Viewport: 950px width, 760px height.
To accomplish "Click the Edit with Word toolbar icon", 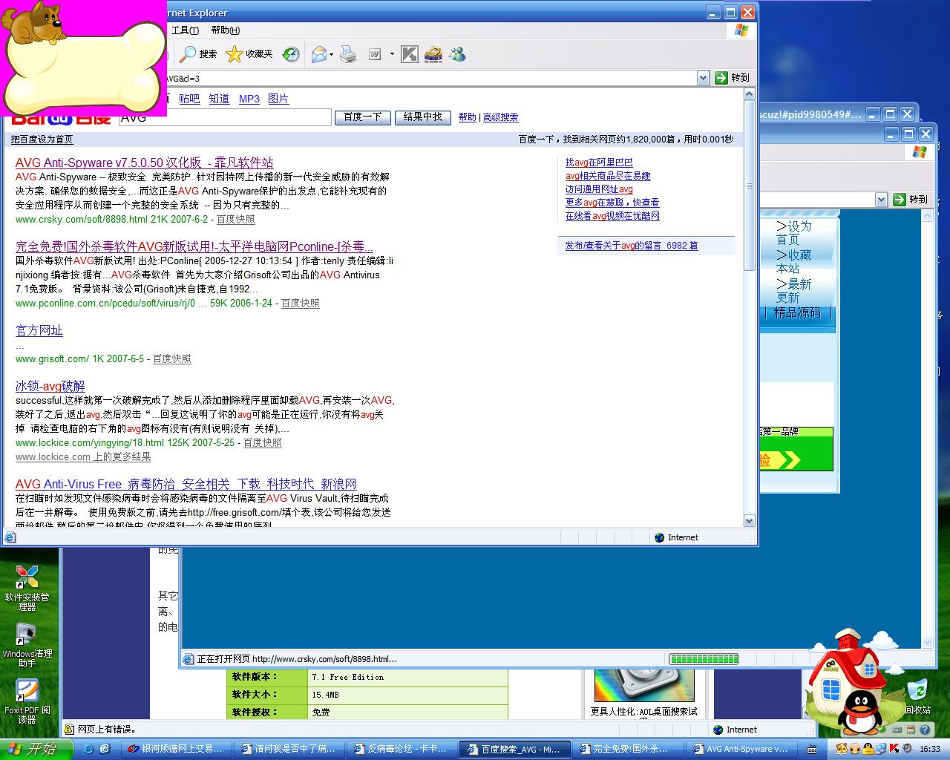I will 376,54.
